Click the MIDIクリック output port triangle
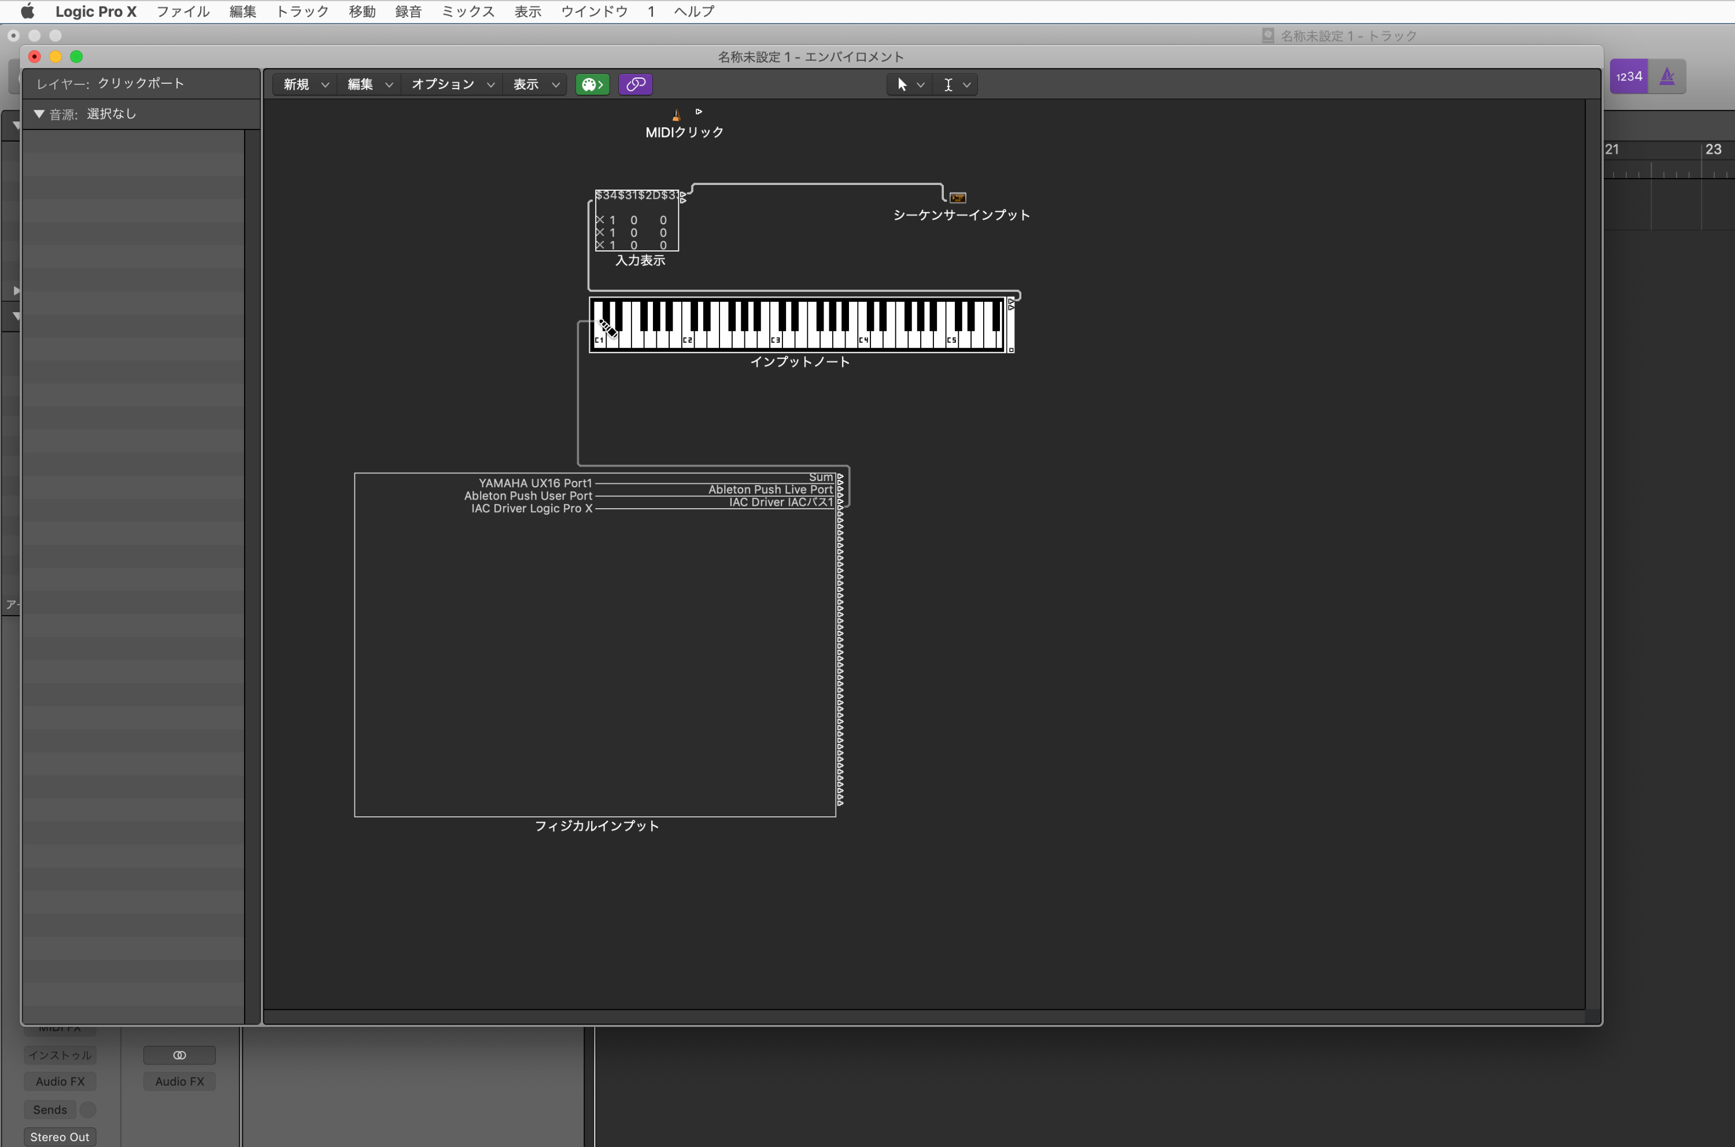Screen dimensions: 1735x1147 click(x=699, y=112)
